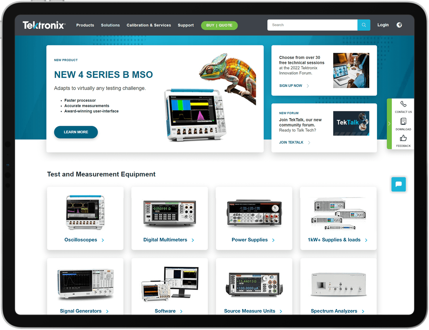
Task: Open the Signal Generators category link
Action: [81, 311]
